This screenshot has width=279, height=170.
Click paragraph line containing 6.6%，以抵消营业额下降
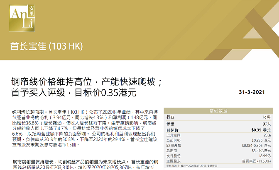click(83, 134)
